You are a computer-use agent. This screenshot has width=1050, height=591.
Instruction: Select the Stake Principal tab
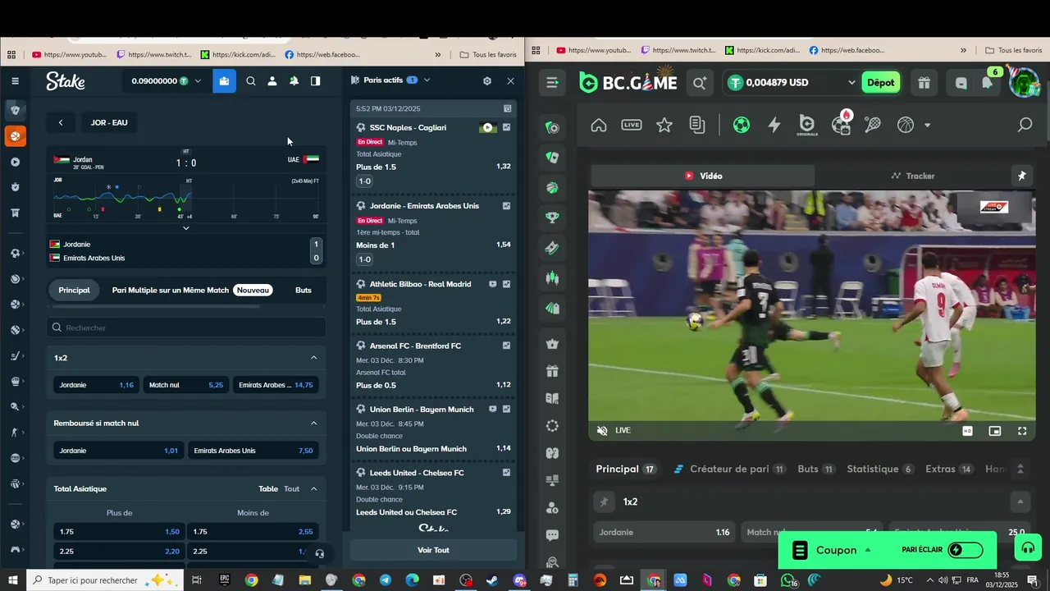74,290
